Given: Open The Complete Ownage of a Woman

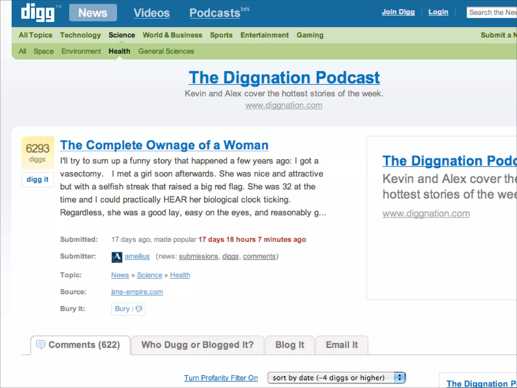Looking at the screenshot, I should pos(164,145).
